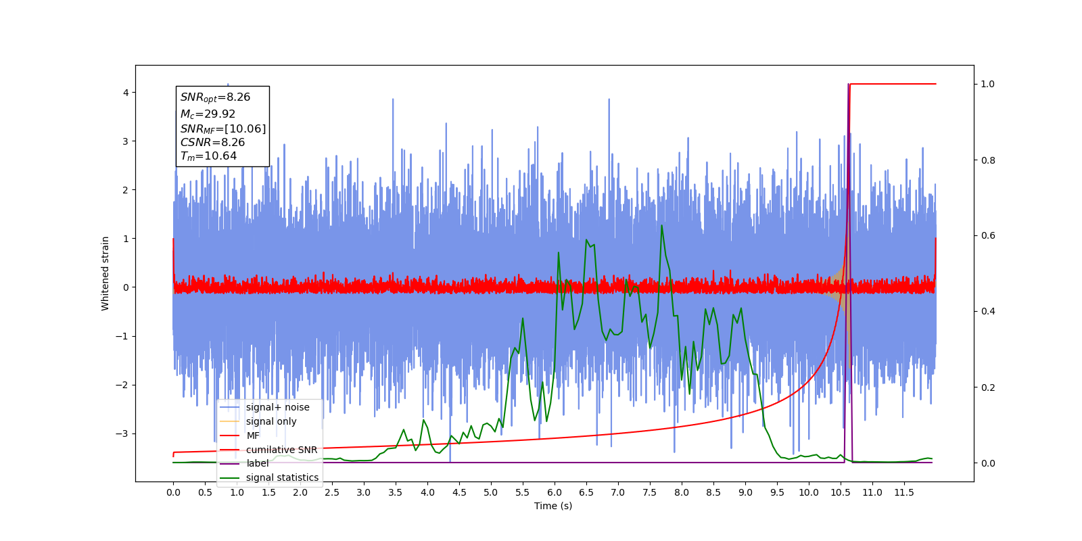Click the "signal+ noise" legend label
The image size is (1082, 541).
[278, 407]
